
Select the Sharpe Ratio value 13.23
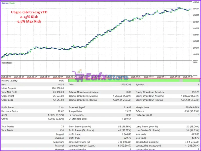point(128,111)
